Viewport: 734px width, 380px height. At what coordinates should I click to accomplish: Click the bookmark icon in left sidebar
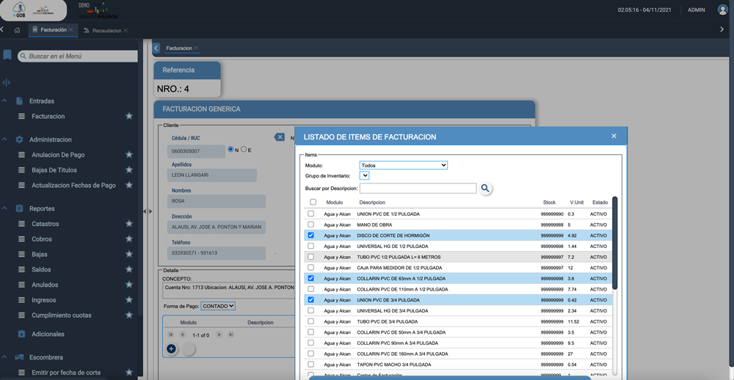(x=7, y=56)
